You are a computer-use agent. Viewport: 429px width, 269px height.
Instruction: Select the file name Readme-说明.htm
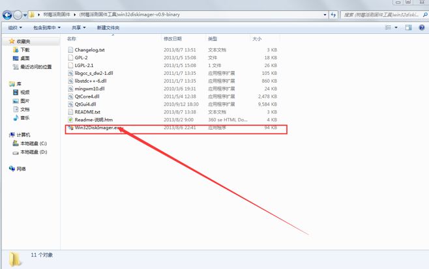point(94,120)
